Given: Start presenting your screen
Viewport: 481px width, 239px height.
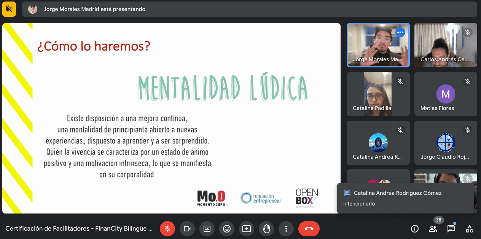Looking at the screenshot, I should (x=247, y=229).
